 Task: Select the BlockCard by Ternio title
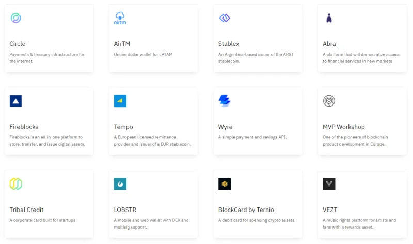pyautogui.click(x=246, y=210)
